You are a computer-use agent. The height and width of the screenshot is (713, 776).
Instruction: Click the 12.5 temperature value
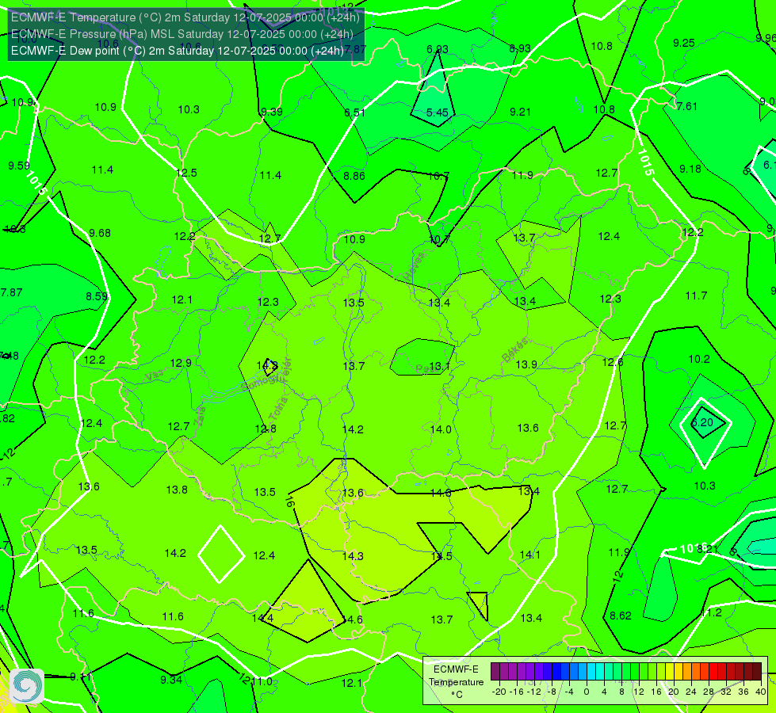(186, 173)
